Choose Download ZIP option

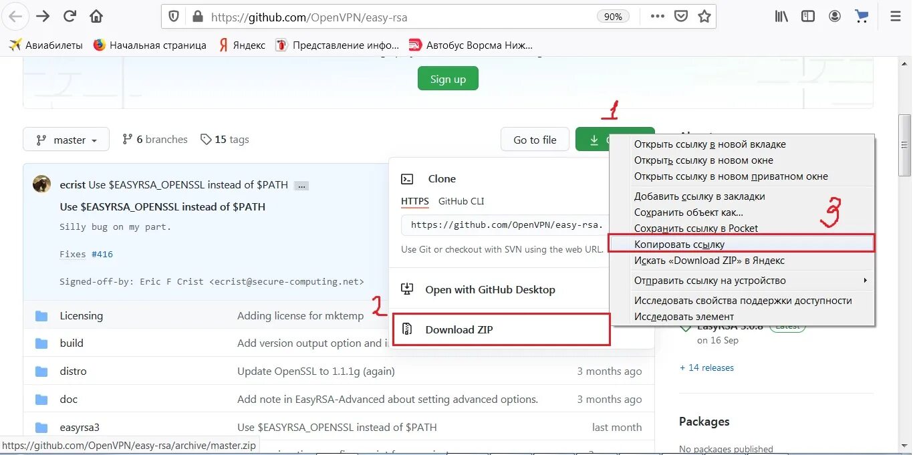(501, 329)
